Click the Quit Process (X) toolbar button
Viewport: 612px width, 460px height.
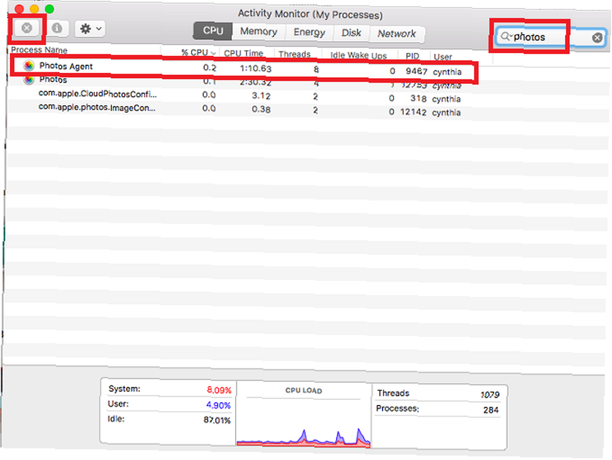pyautogui.click(x=26, y=28)
